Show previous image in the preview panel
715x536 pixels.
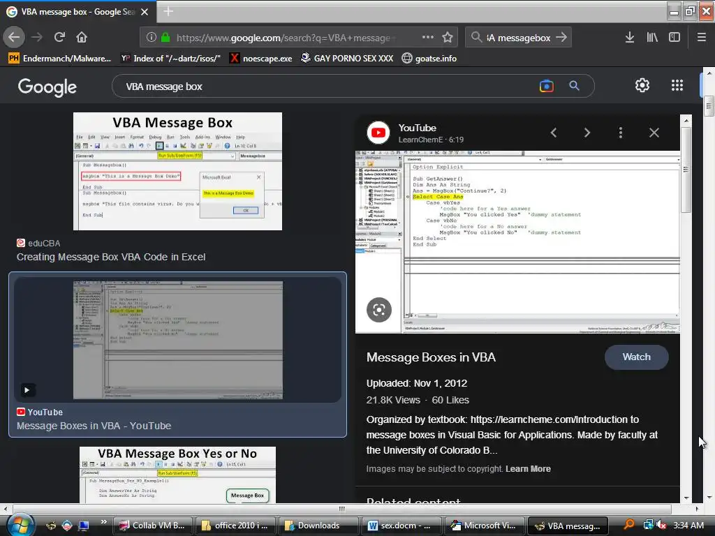click(x=554, y=133)
